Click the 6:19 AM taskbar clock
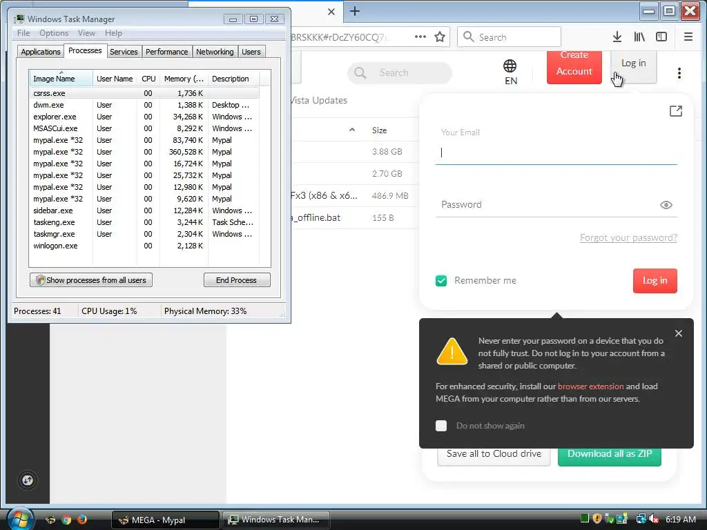Viewport: 707px width, 530px height. click(680, 519)
